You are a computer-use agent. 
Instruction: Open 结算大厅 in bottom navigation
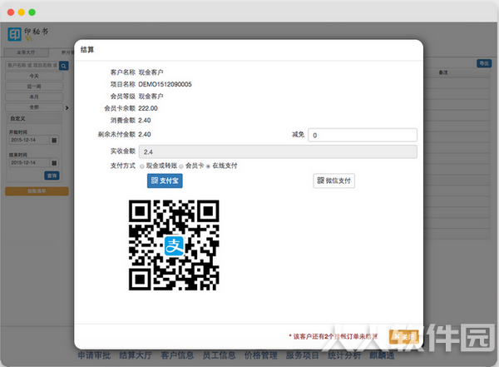(136, 355)
